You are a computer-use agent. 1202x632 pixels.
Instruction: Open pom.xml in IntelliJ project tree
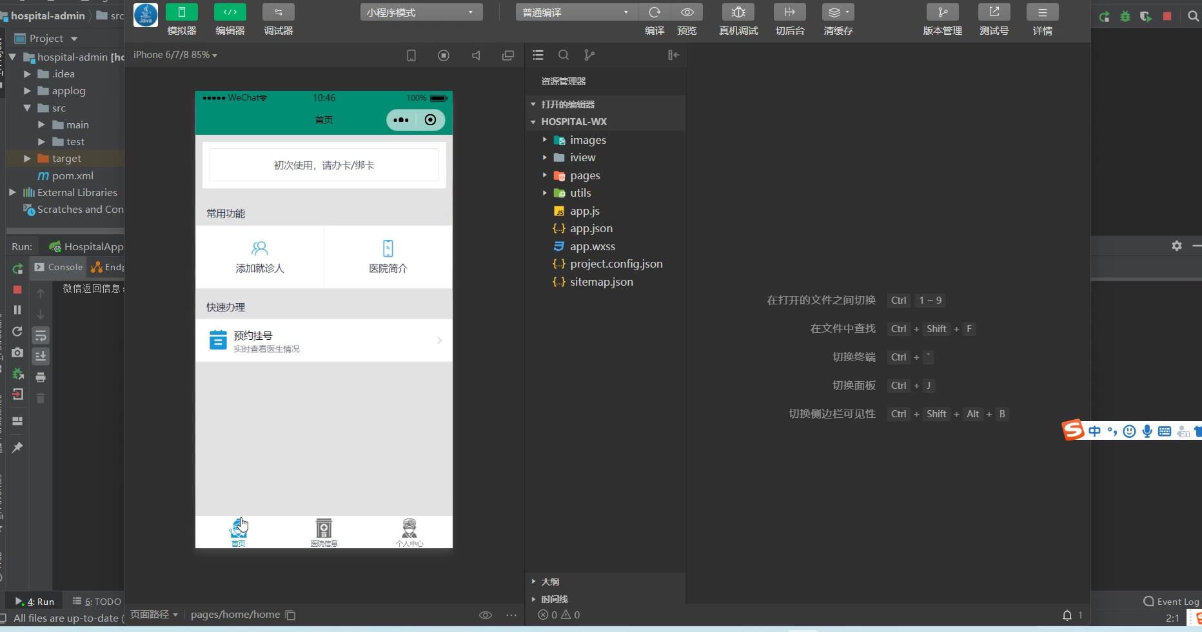pyautogui.click(x=64, y=175)
